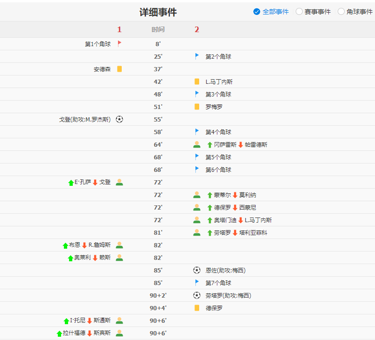This screenshot has width=375, height=340.
Task: Click substitution person icon at 64'
Action: pyautogui.click(x=197, y=144)
